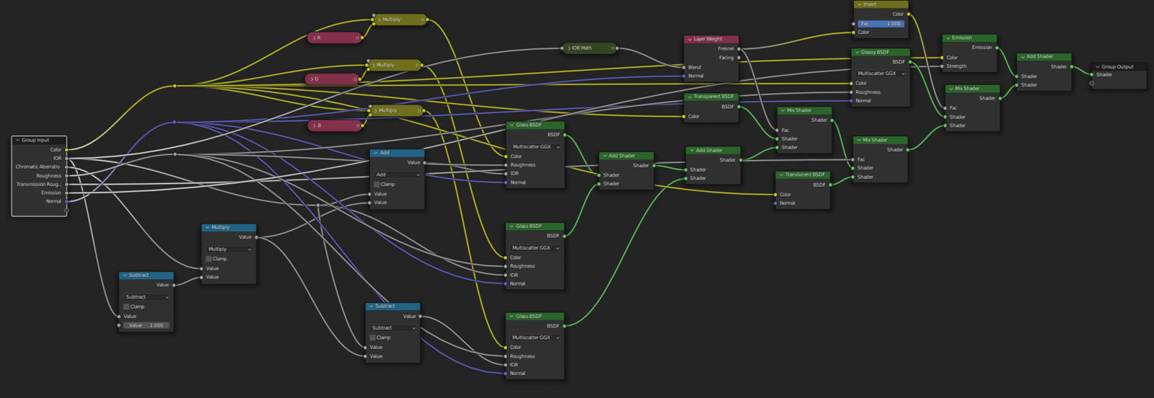Open the blue Multiply node operation dropdown

[x=229, y=249]
